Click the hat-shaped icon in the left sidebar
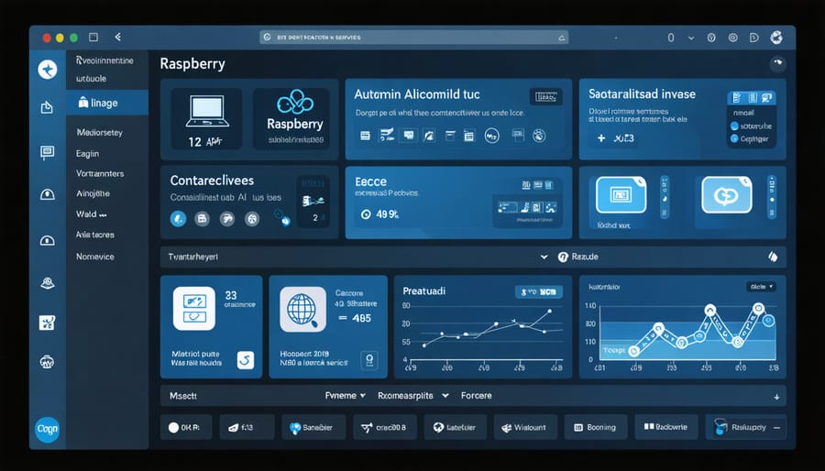This screenshot has height=471, width=825. coord(47,283)
